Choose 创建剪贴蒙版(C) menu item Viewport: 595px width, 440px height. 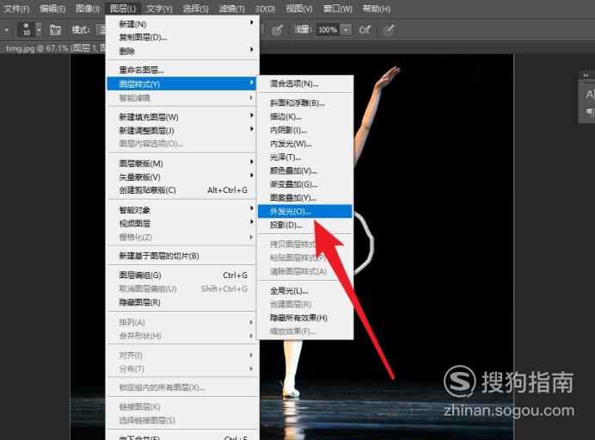pyautogui.click(x=182, y=190)
